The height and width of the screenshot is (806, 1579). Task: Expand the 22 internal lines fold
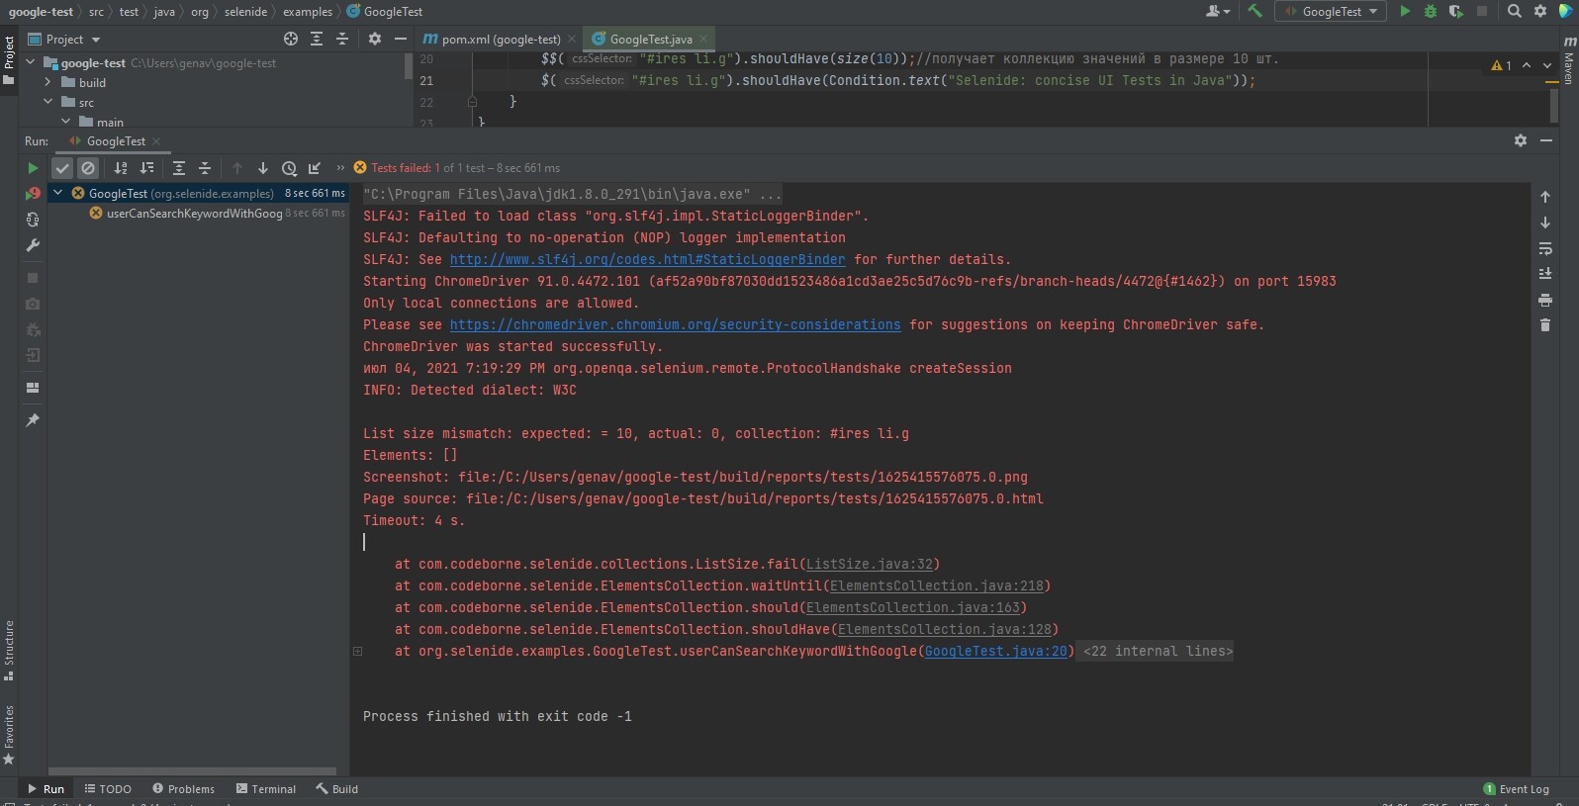click(x=1159, y=652)
